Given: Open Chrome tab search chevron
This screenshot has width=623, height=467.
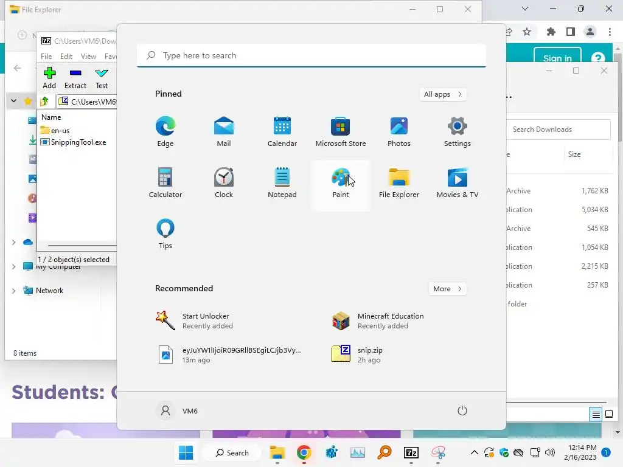Looking at the screenshot, I should click(x=525, y=9).
